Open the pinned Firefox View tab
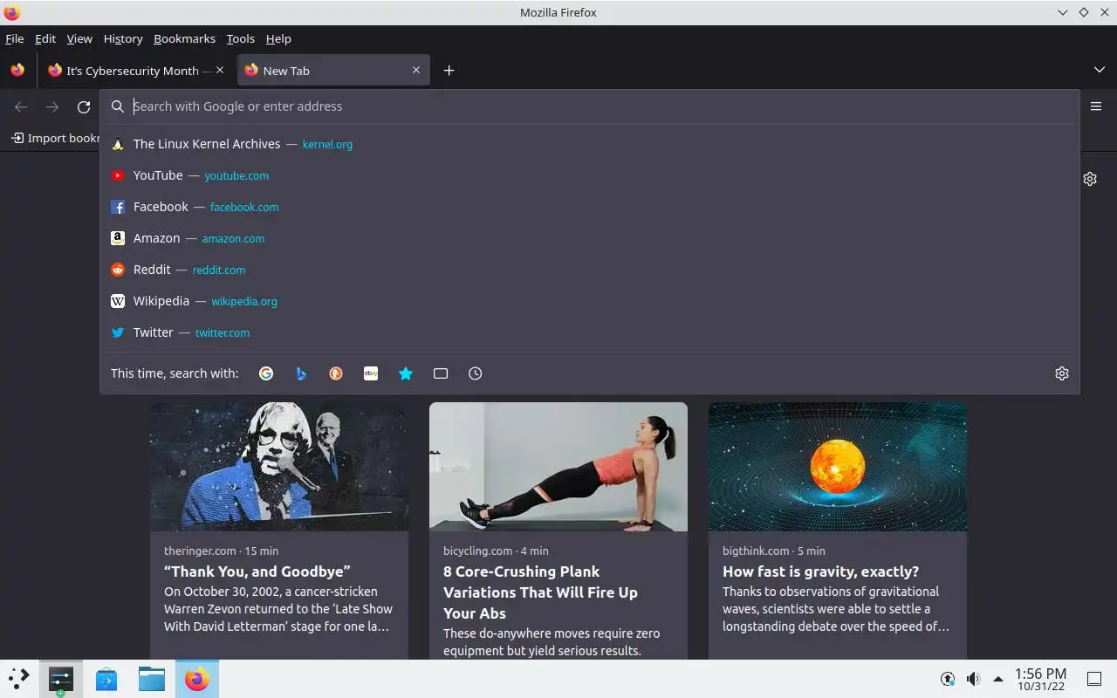The height and width of the screenshot is (698, 1117). point(17,70)
